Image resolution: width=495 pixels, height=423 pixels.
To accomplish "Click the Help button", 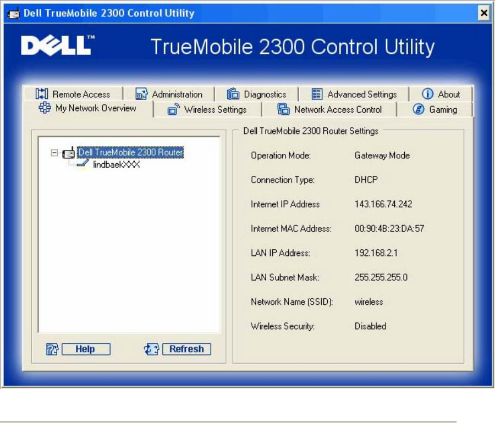I will click(86, 349).
